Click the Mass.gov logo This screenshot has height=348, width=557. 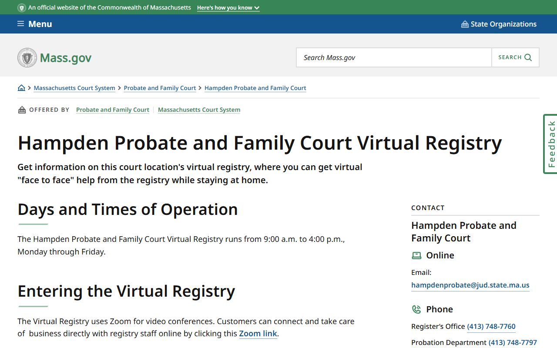coord(54,57)
